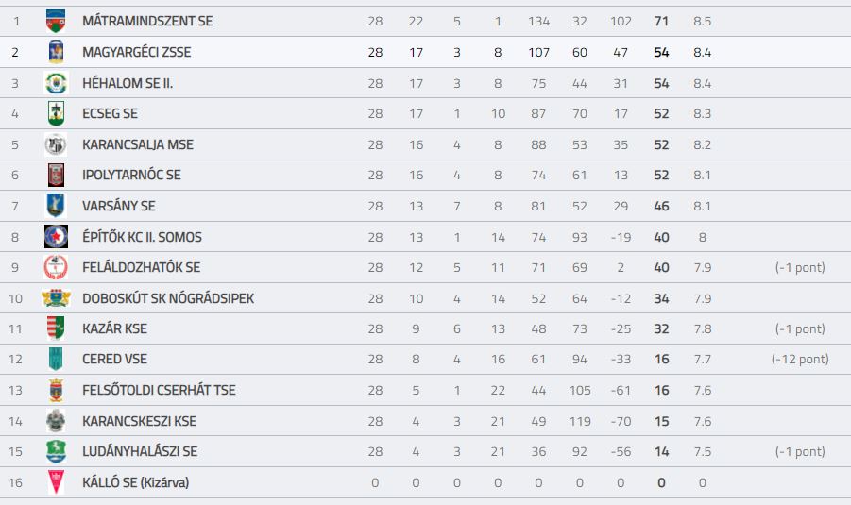This screenshot has height=505, width=851.
Task: Click the Doboskút SK Nógrádsipek crest
Action: [56, 297]
